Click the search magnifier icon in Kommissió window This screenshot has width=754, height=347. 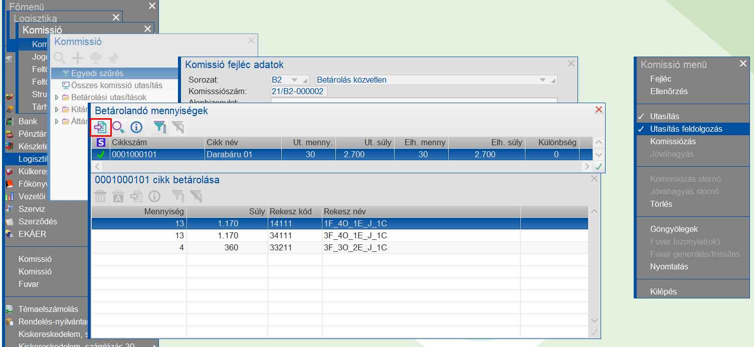60,58
